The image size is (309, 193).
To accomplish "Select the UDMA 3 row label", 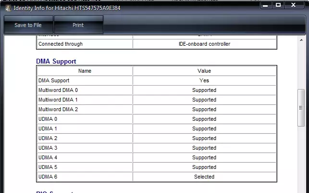I will click(x=48, y=148).
